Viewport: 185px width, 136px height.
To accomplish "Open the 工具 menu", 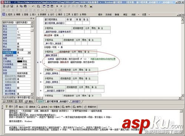I will 67,14.
